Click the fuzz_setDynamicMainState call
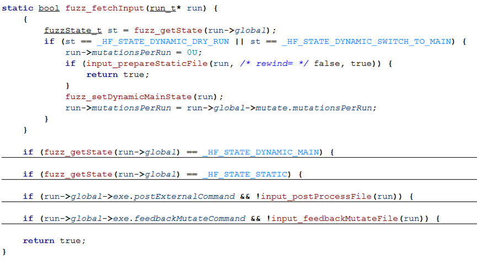This screenshot has width=477, height=261. (x=128, y=97)
